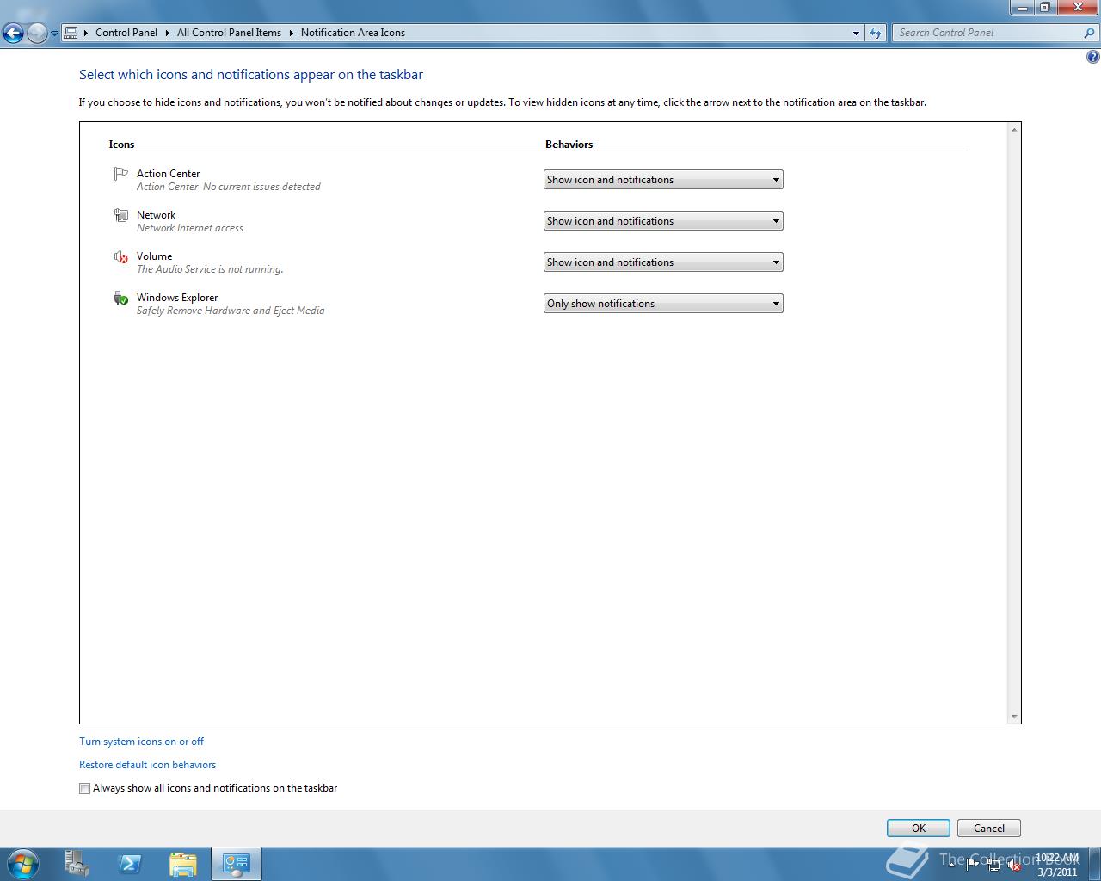The image size is (1101, 881).
Task: Click the Control Panel icon in address bar
Action: 71,33
